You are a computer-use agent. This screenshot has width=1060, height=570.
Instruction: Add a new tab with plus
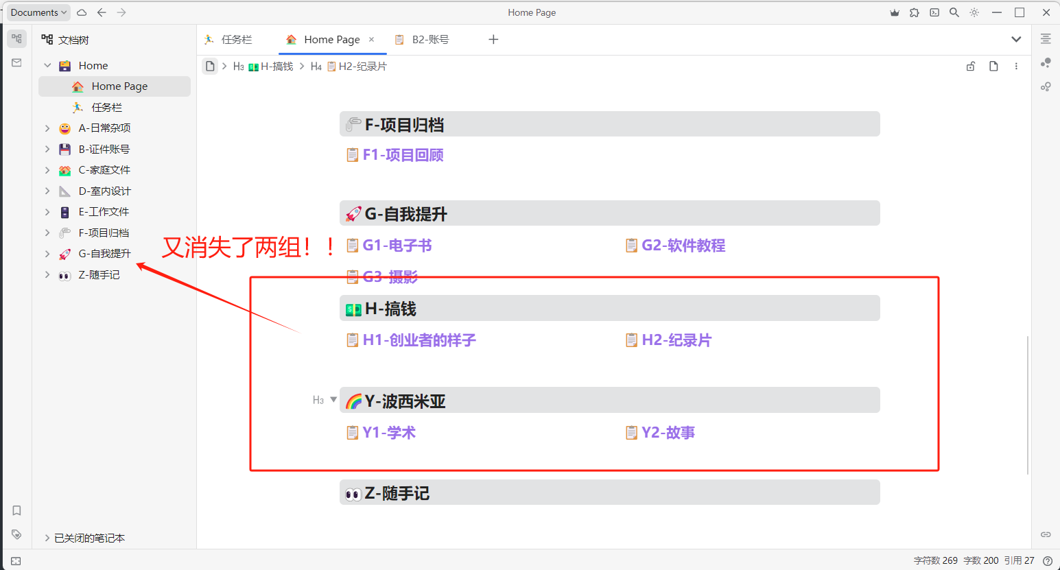(493, 39)
